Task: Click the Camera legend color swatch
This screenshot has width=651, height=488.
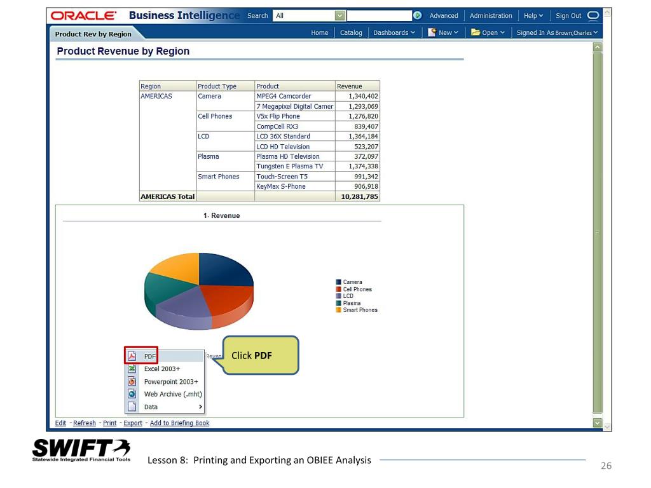Action: click(x=338, y=281)
